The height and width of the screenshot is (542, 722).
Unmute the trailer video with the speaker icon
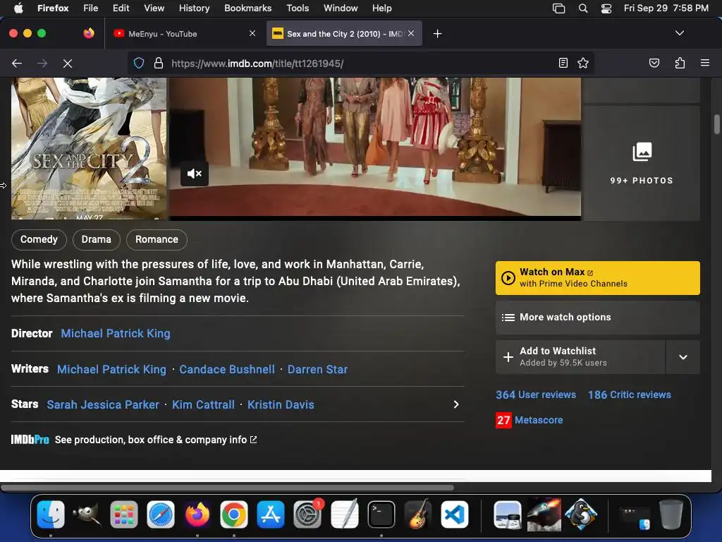pos(195,174)
